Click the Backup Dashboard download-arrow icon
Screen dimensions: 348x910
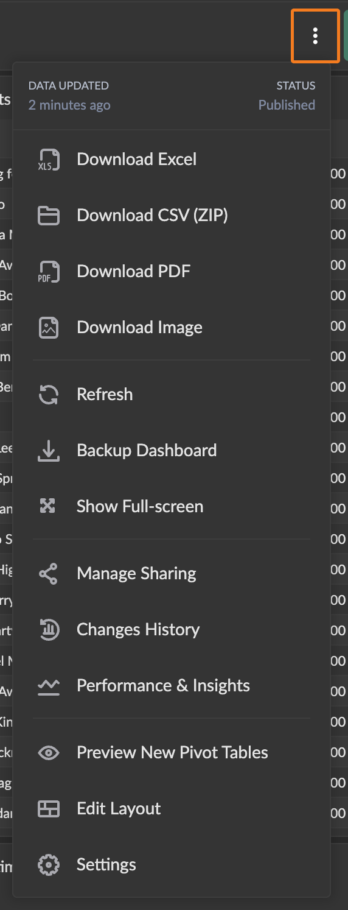pos(49,451)
